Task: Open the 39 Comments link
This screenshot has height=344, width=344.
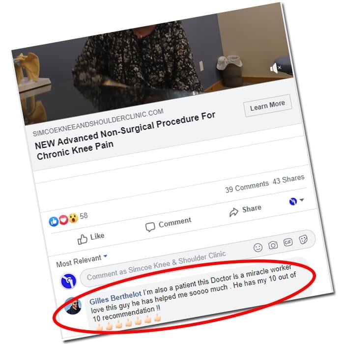Action: click(247, 187)
